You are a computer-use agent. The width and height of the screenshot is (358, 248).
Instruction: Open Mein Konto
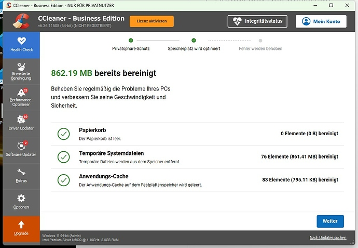[321, 21]
